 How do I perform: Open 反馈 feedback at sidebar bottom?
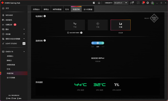14,98
